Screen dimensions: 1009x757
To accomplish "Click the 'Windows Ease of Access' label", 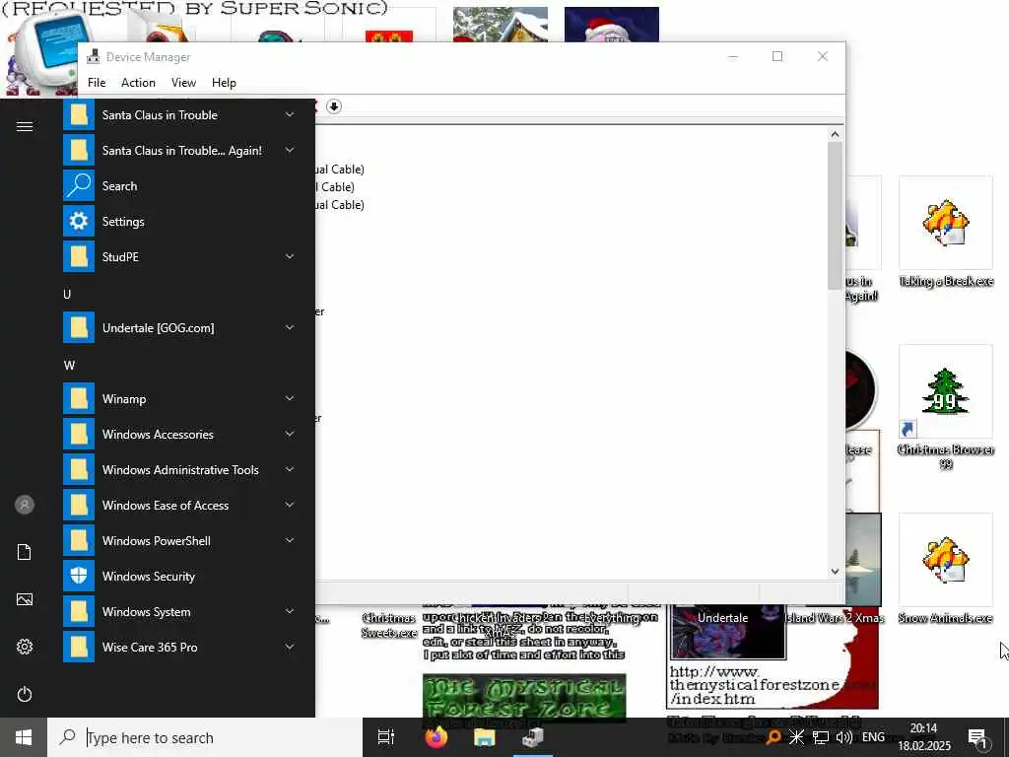I will [x=166, y=506].
